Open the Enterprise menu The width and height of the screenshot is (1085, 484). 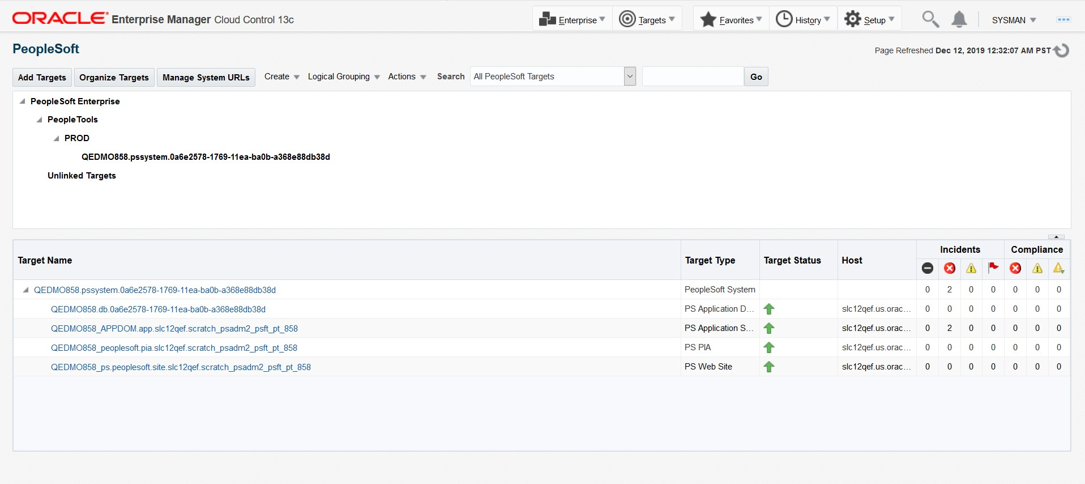pyautogui.click(x=572, y=19)
